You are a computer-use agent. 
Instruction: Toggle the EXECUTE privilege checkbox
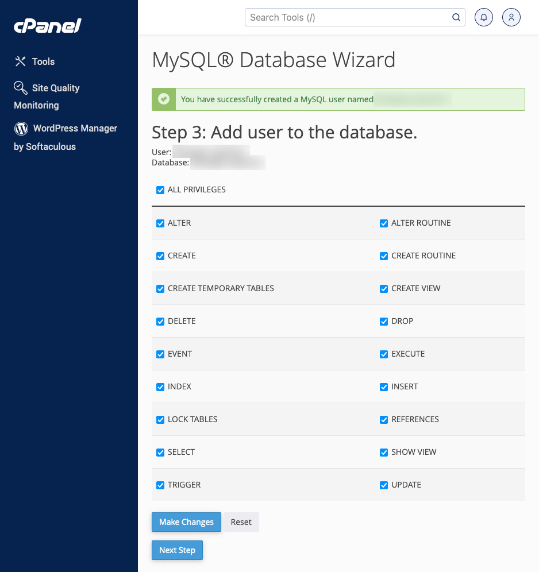point(383,354)
